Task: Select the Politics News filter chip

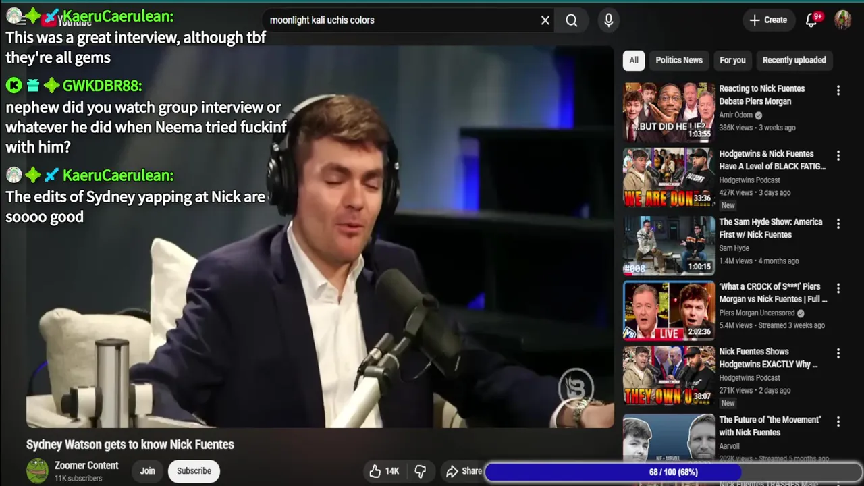Action: coord(679,60)
